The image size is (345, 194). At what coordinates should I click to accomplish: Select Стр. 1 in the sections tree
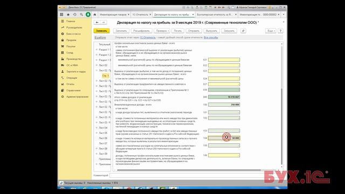coord(106,75)
